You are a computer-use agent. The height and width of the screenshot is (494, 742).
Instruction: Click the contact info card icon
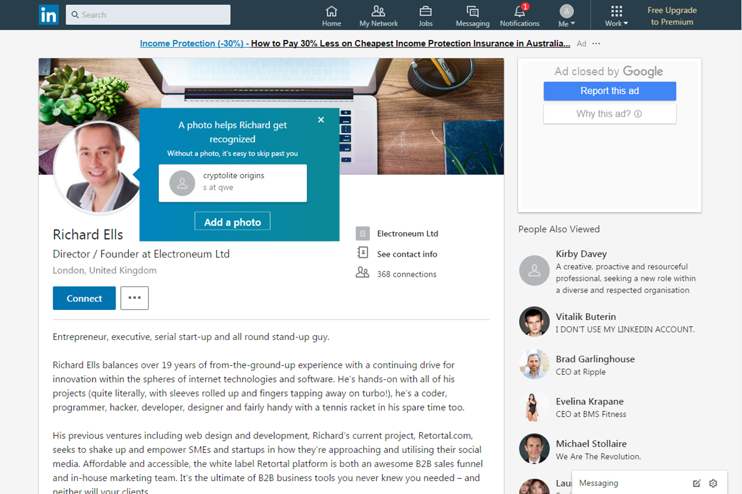[363, 253]
